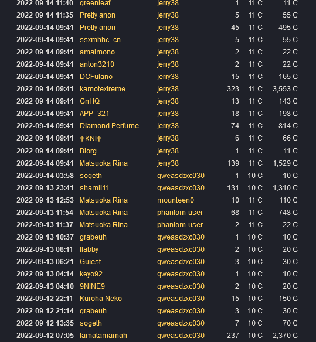This screenshot has height=342, width=316.
Task: Open ssxmhhc_cn profile link
Action: [100, 40]
